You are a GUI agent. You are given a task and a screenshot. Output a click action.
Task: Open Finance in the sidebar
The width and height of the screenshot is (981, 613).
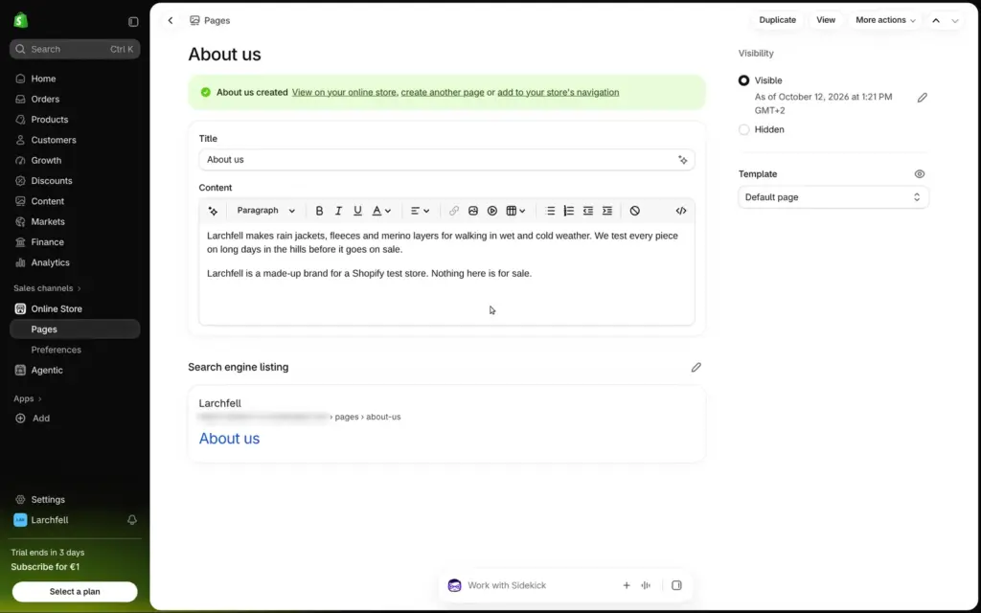[75, 242]
